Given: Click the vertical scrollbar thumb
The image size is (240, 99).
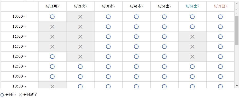Looking at the screenshot, I should click(x=237, y=30).
